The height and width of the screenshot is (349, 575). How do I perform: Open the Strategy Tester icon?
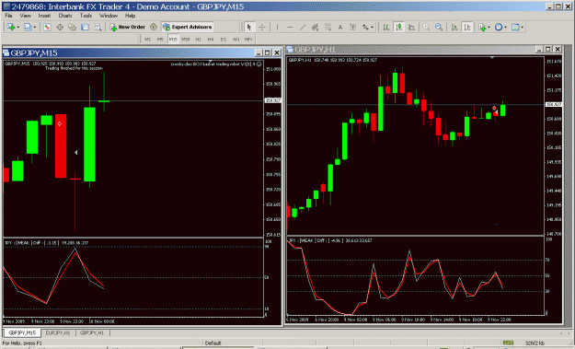(x=98, y=27)
